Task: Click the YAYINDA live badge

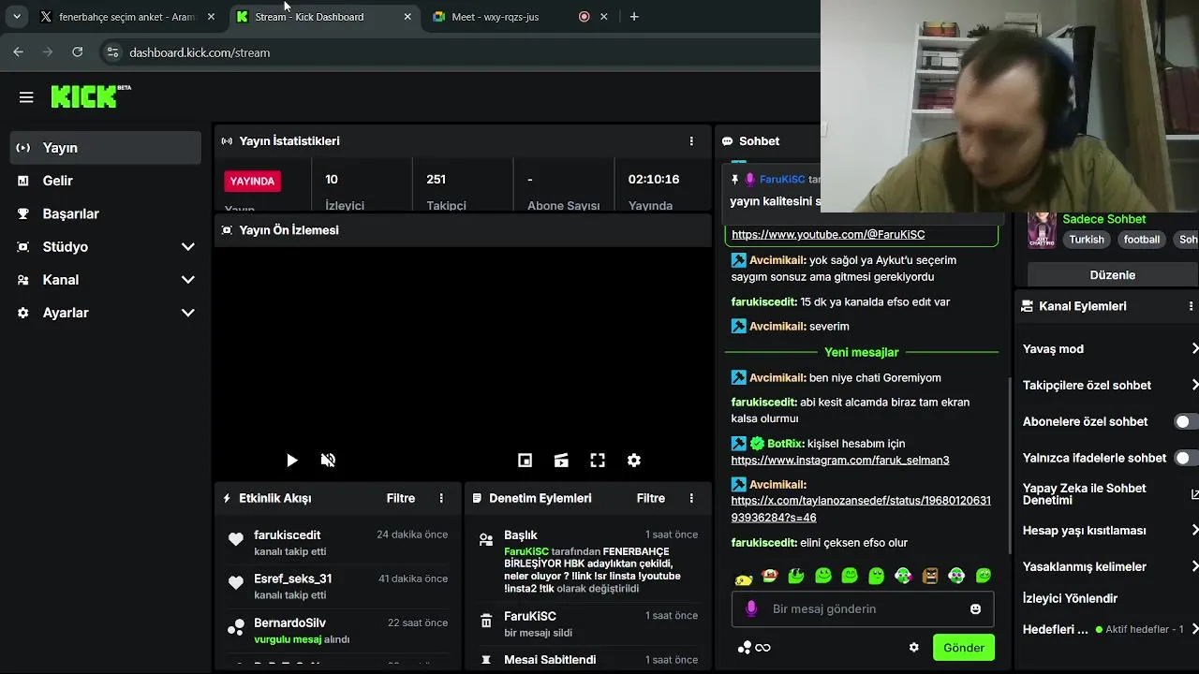Action: tap(252, 182)
